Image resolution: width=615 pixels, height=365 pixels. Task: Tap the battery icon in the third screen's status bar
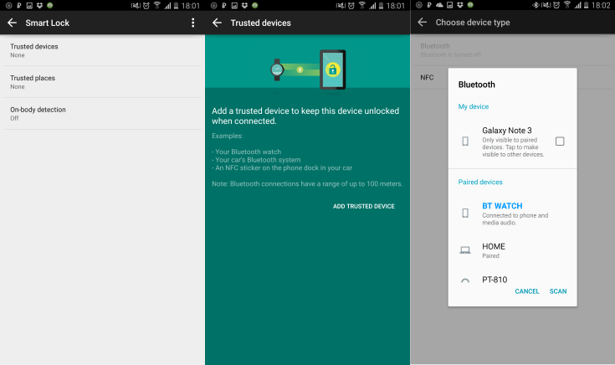click(x=587, y=6)
